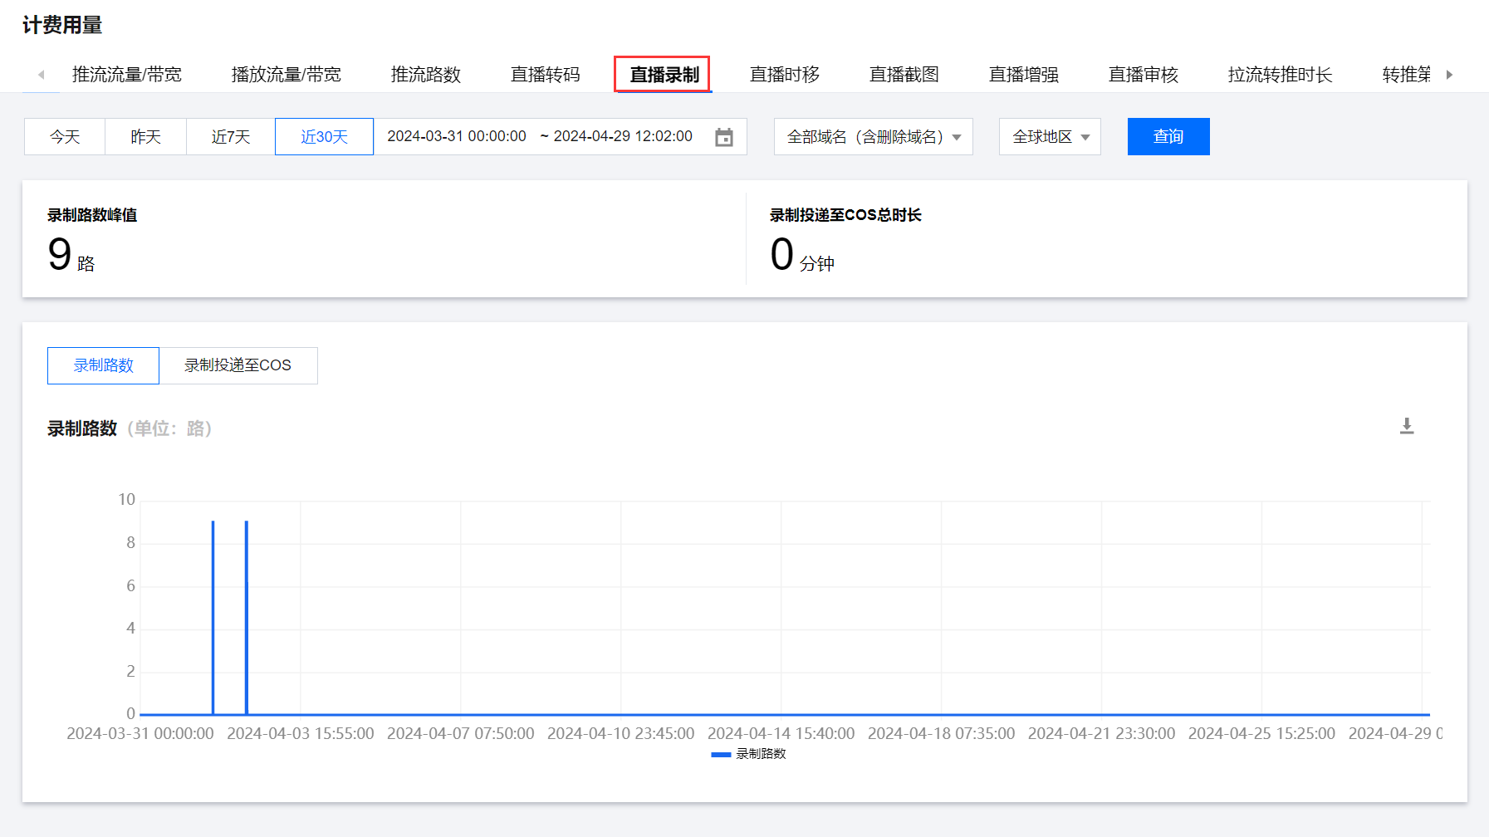The image size is (1489, 837).
Task: Click the 查询 query button
Action: coord(1168,137)
